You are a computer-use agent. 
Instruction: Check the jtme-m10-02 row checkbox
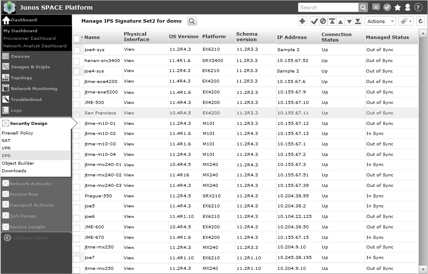77,135
